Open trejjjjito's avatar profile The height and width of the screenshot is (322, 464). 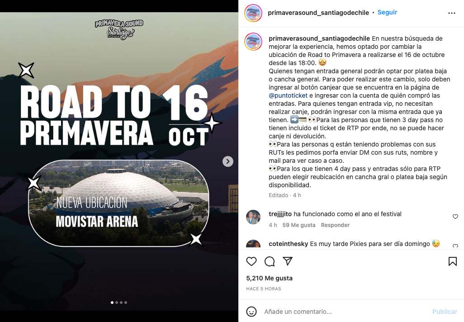click(x=253, y=217)
